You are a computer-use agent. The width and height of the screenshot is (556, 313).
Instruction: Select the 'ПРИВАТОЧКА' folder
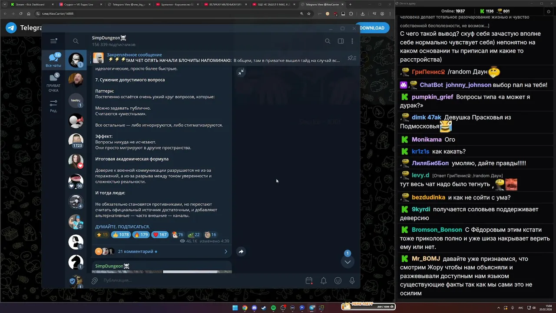(53, 83)
